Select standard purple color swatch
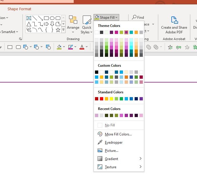 [141, 99]
